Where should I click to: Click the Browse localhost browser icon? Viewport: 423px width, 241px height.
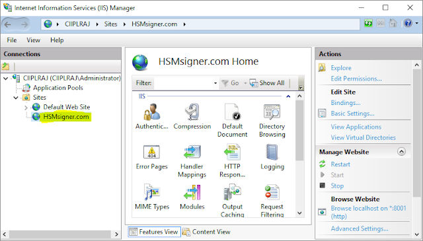tap(322, 212)
